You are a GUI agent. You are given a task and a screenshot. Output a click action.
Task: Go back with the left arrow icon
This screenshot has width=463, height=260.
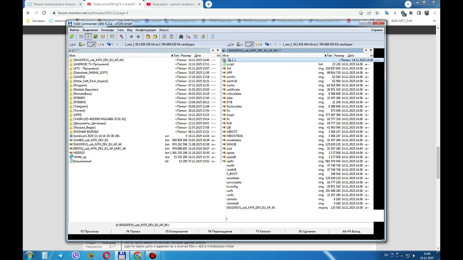[131, 36]
